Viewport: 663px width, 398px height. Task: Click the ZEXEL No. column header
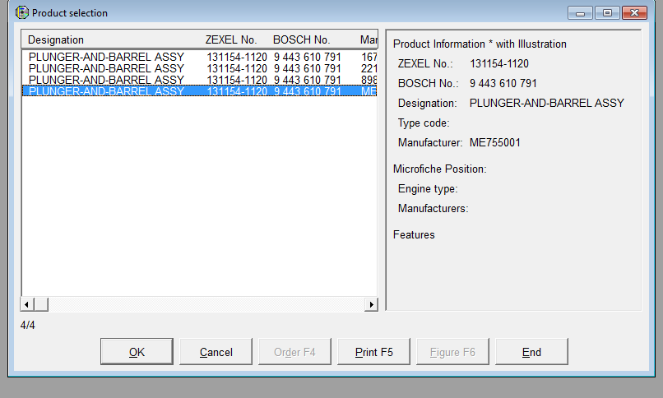(233, 39)
